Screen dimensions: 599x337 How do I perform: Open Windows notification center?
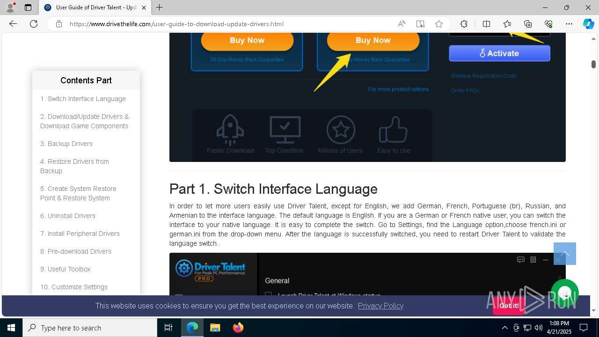(584, 328)
